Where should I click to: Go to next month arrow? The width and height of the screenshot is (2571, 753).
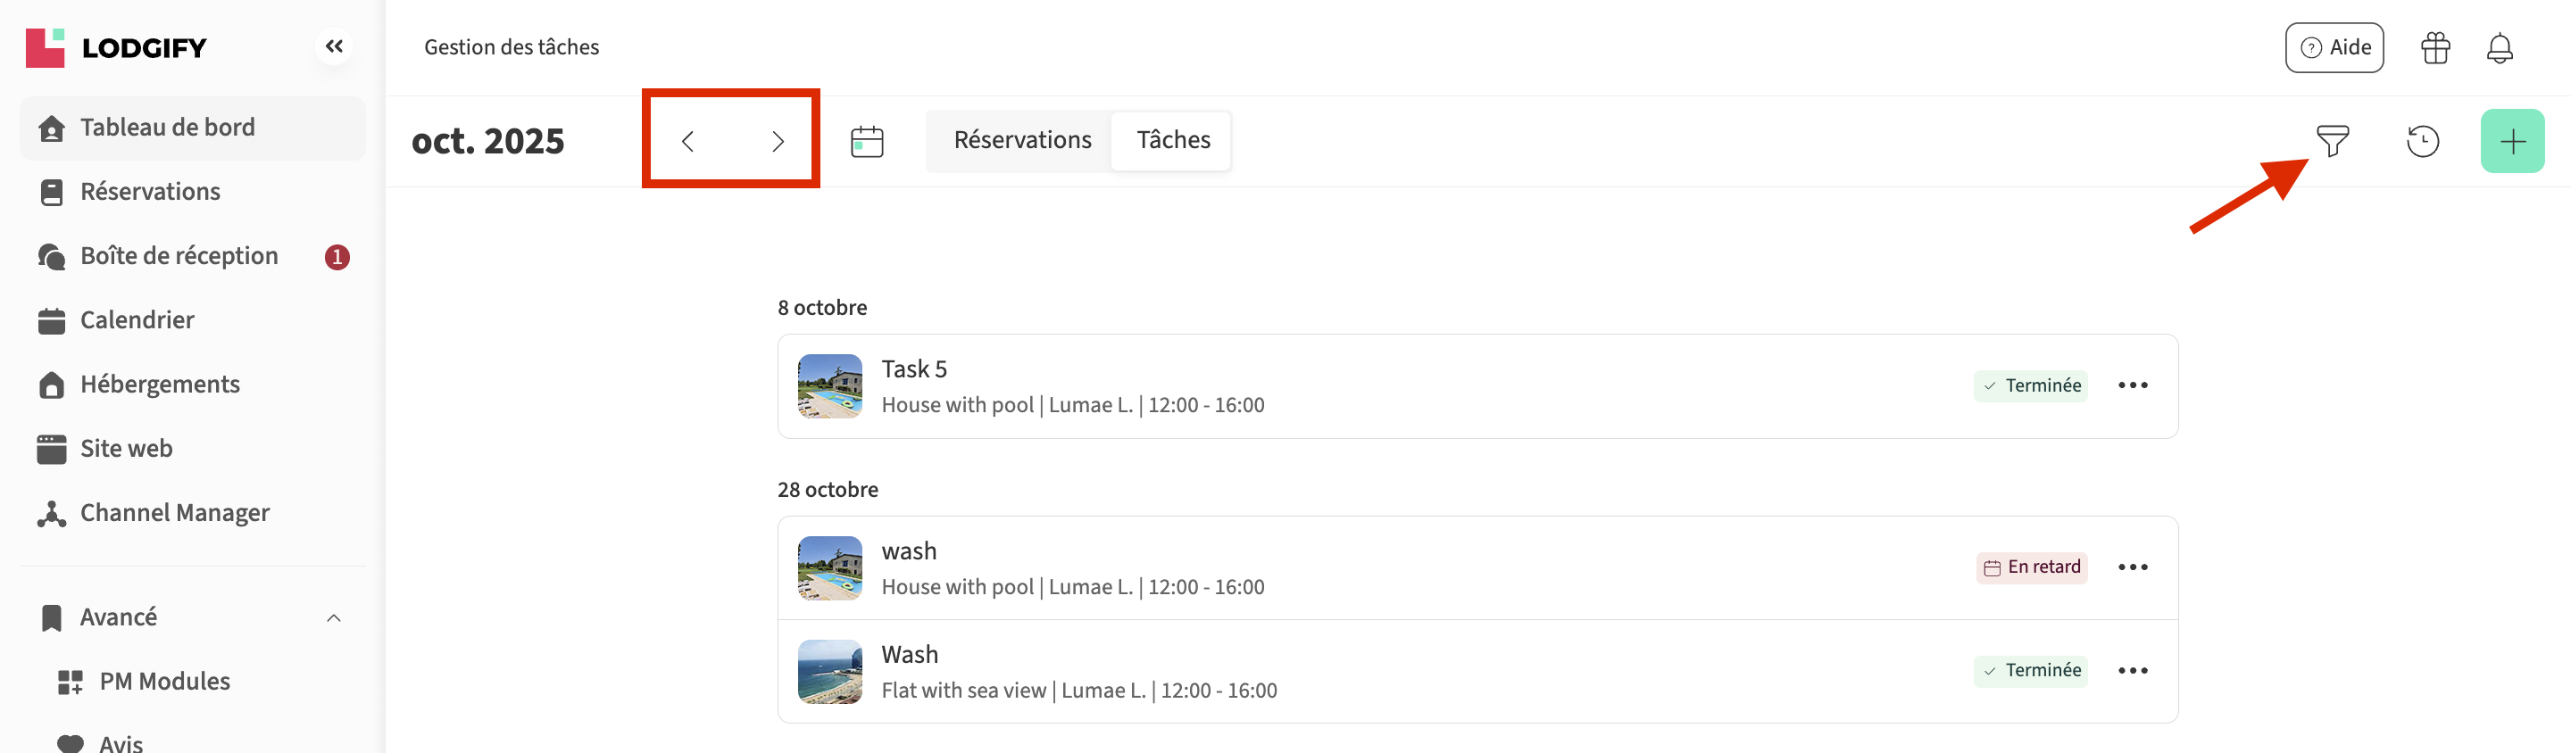coord(778,141)
